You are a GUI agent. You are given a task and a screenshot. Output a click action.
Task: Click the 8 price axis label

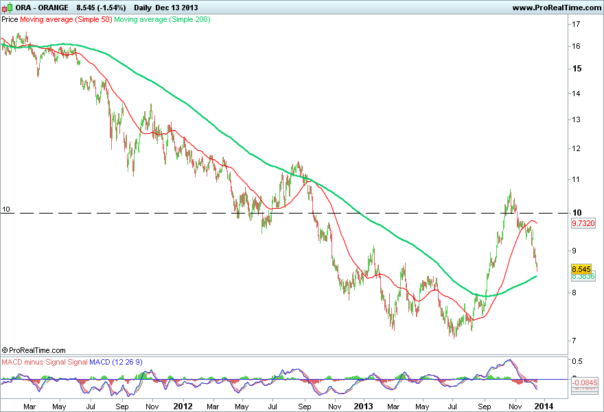click(574, 293)
